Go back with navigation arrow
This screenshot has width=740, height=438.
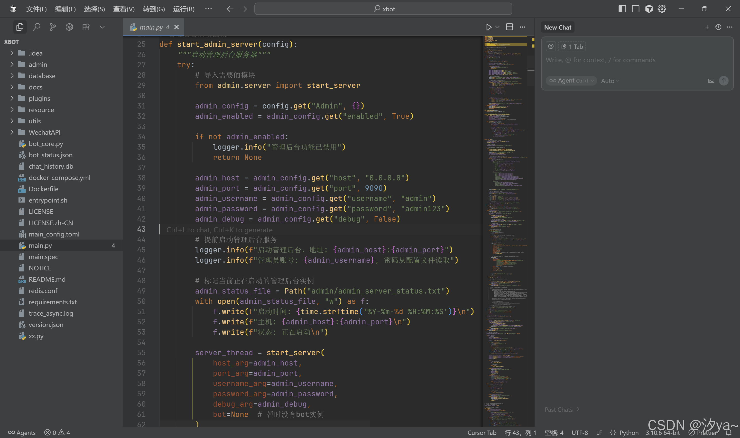(230, 9)
